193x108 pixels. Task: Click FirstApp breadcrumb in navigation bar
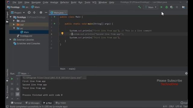(x=13, y=7)
